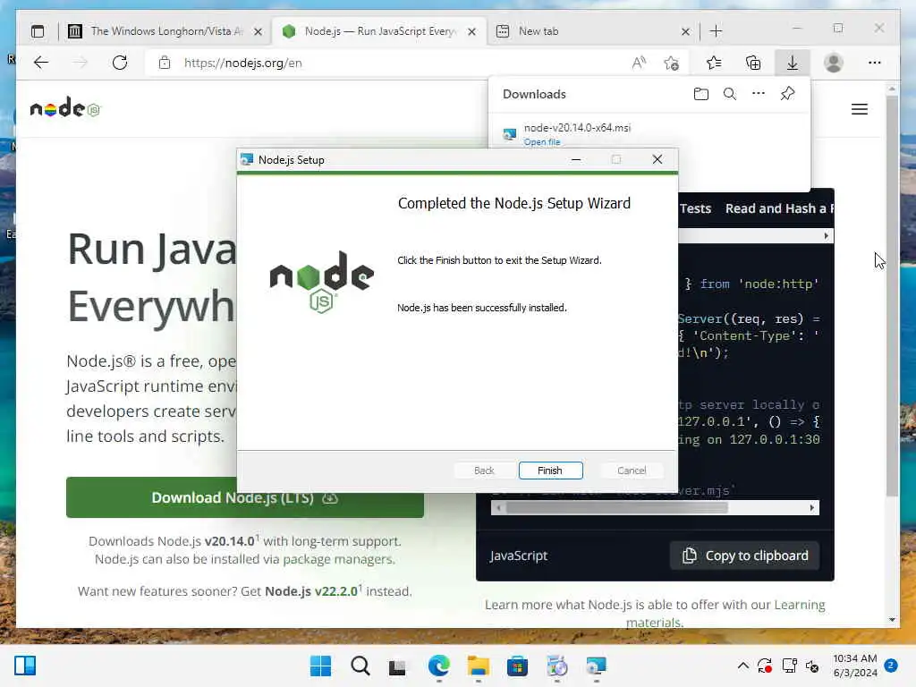
Task: Click right arrow of code horizontal scrollbar
Action: pos(811,508)
